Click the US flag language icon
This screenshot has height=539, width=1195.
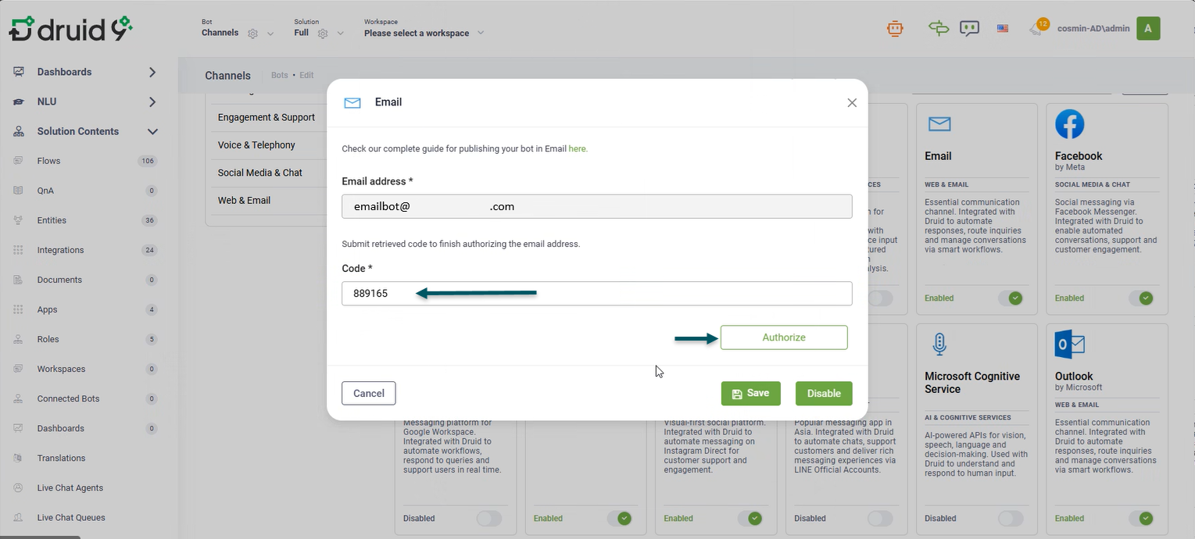(1003, 29)
